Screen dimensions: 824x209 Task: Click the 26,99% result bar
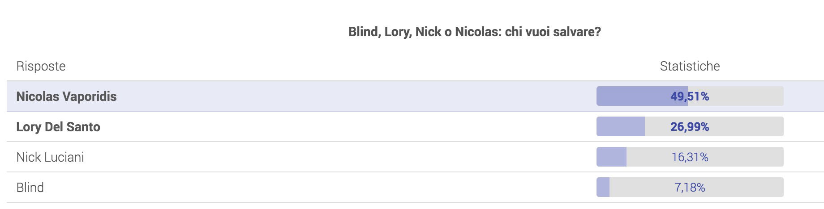click(690, 126)
